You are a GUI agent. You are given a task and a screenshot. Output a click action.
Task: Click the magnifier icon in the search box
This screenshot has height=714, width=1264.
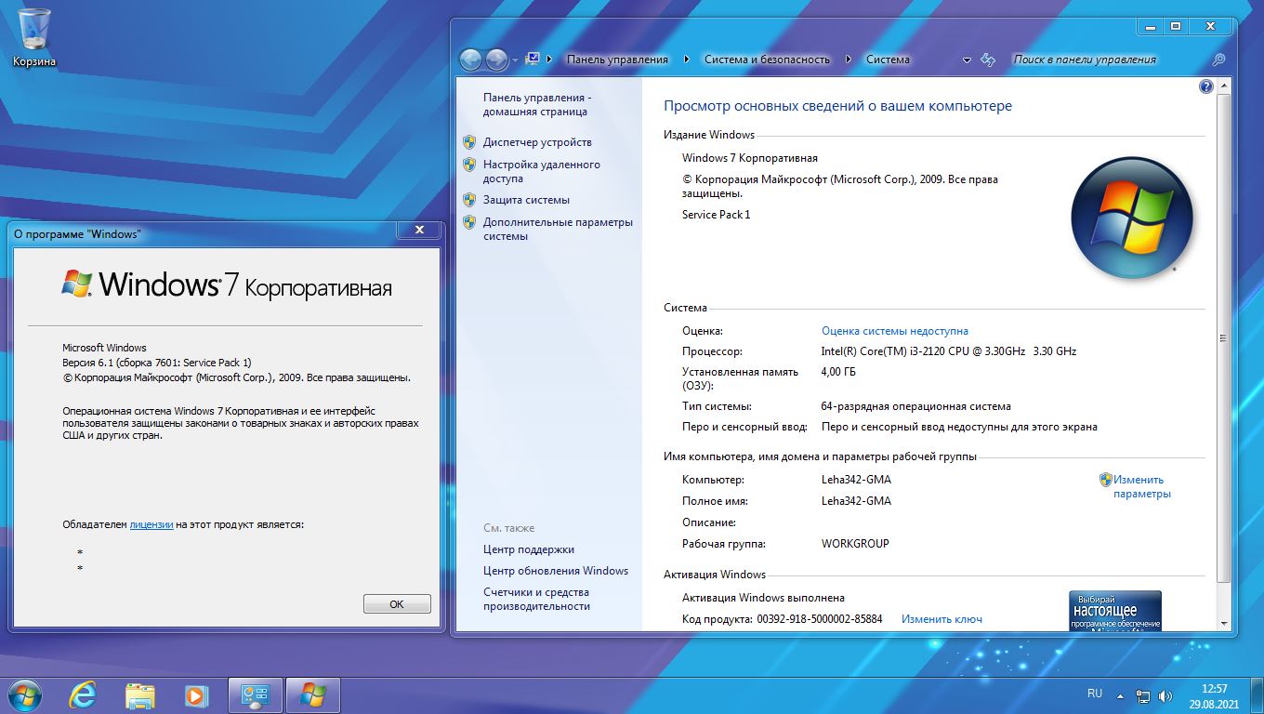pos(1219,59)
